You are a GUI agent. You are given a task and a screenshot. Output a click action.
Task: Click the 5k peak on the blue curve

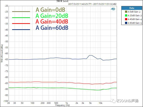(91, 55)
